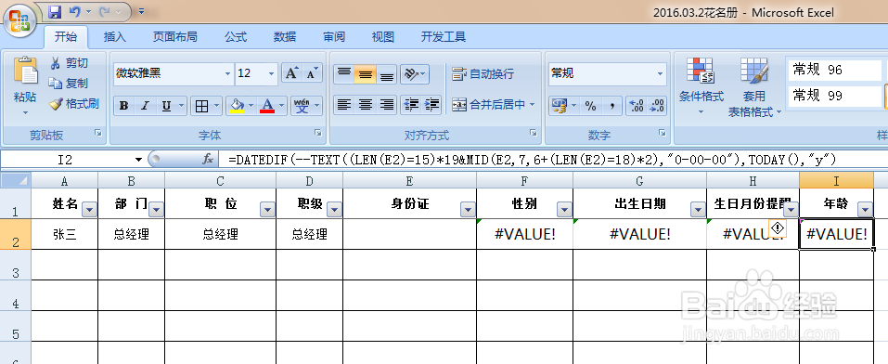Open 条件格式 conditional formatting

click(701, 86)
